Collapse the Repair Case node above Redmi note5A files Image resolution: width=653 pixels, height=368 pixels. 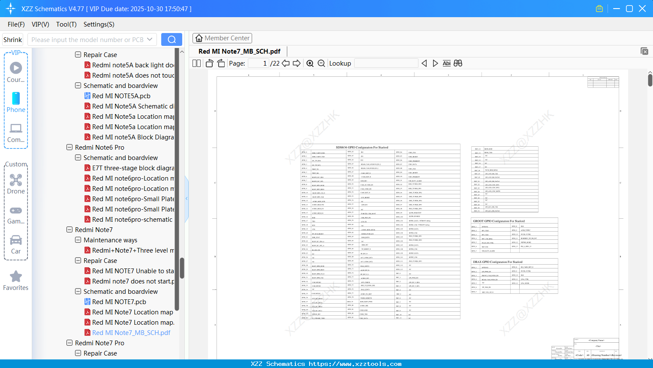point(78,54)
